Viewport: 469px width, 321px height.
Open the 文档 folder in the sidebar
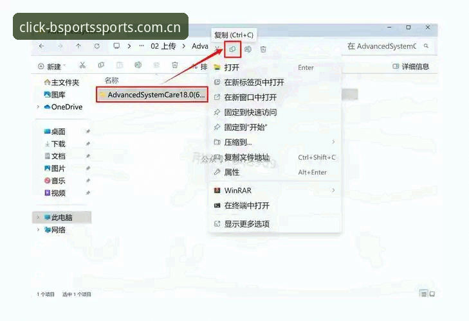coord(55,156)
